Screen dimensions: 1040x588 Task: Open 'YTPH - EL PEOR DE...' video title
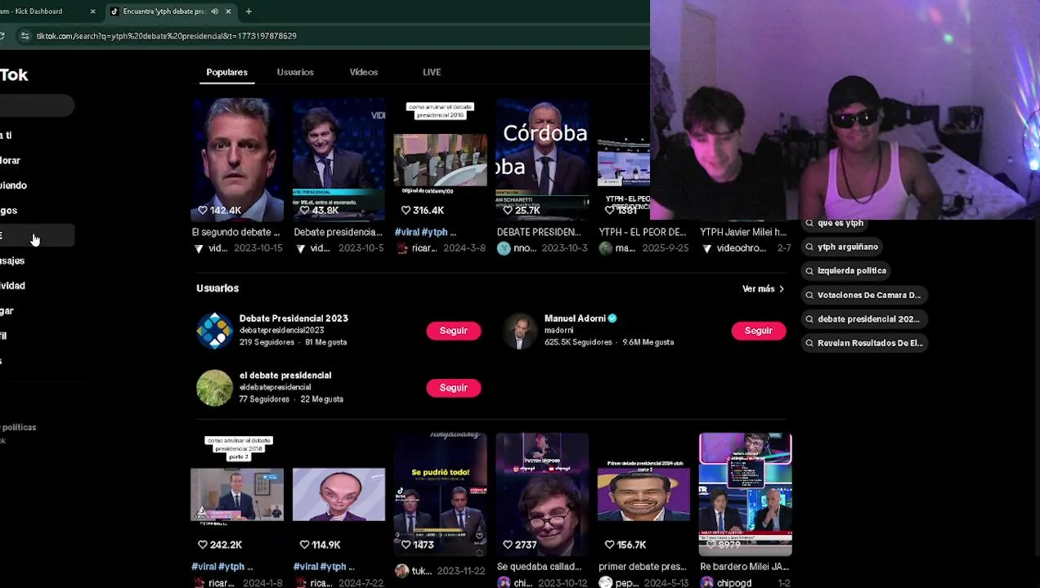pyautogui.click(x=642, y=233)
